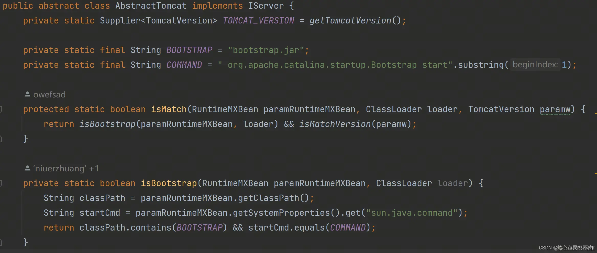597x253 pixels.
Task: Click isBootstrap call in return statement
Action: [x=107, y=124]
